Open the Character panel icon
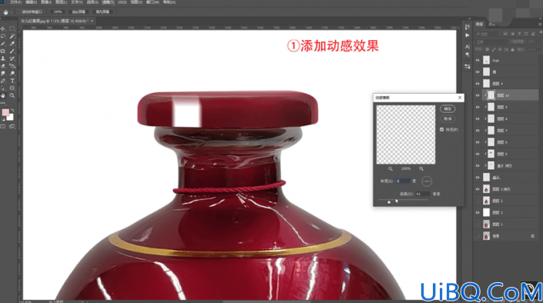 [x=468, y=46]
